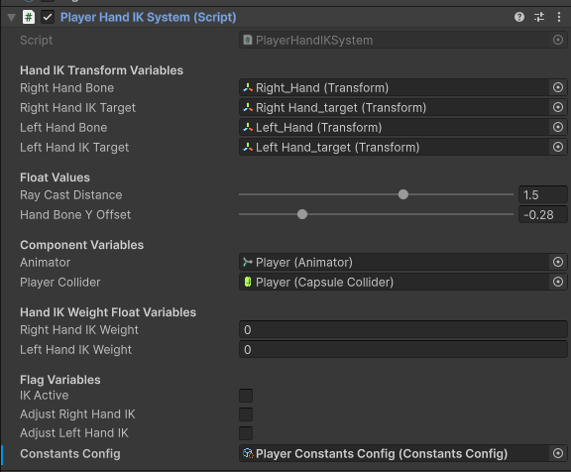Enable the IK Active checkbox
Viewport: 571px width, 472px height.
tap(246, 396)
